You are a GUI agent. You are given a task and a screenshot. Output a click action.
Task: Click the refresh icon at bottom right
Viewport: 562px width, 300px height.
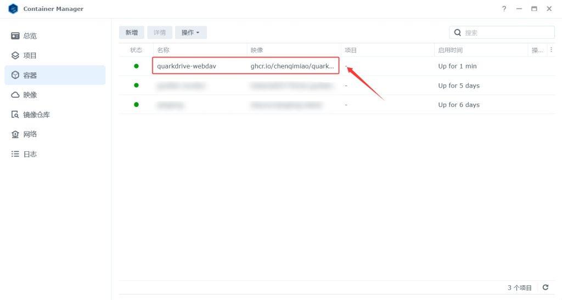point(545,287)
